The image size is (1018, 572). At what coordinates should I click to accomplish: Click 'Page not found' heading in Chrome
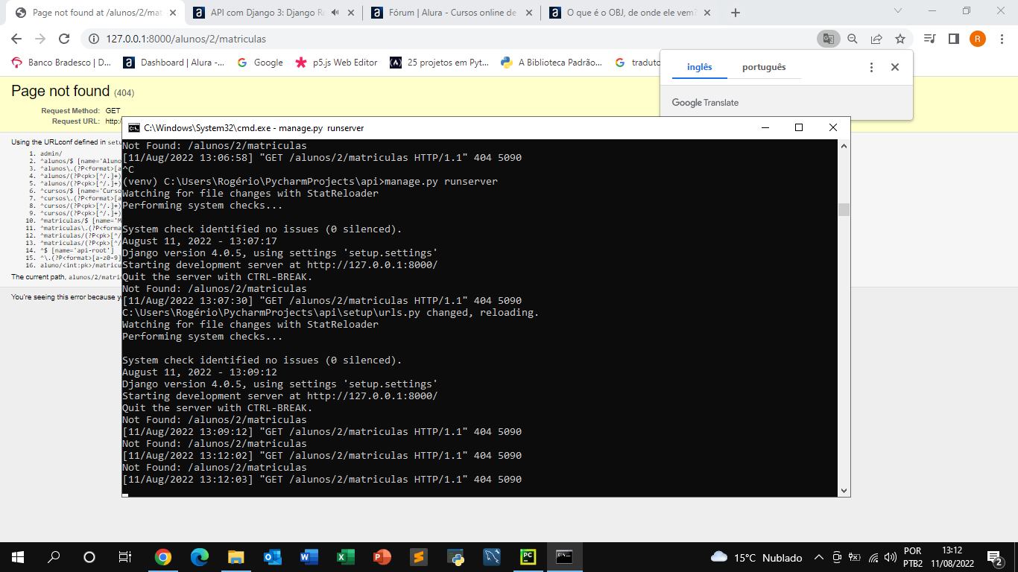60,91
